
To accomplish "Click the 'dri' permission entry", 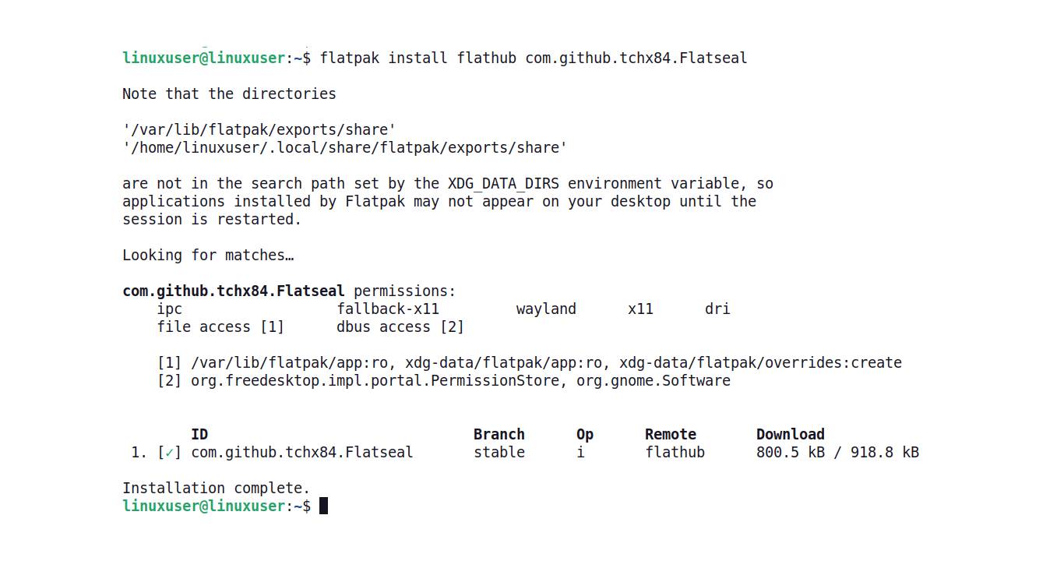I will pyautogui.click(x=717, y=309).
